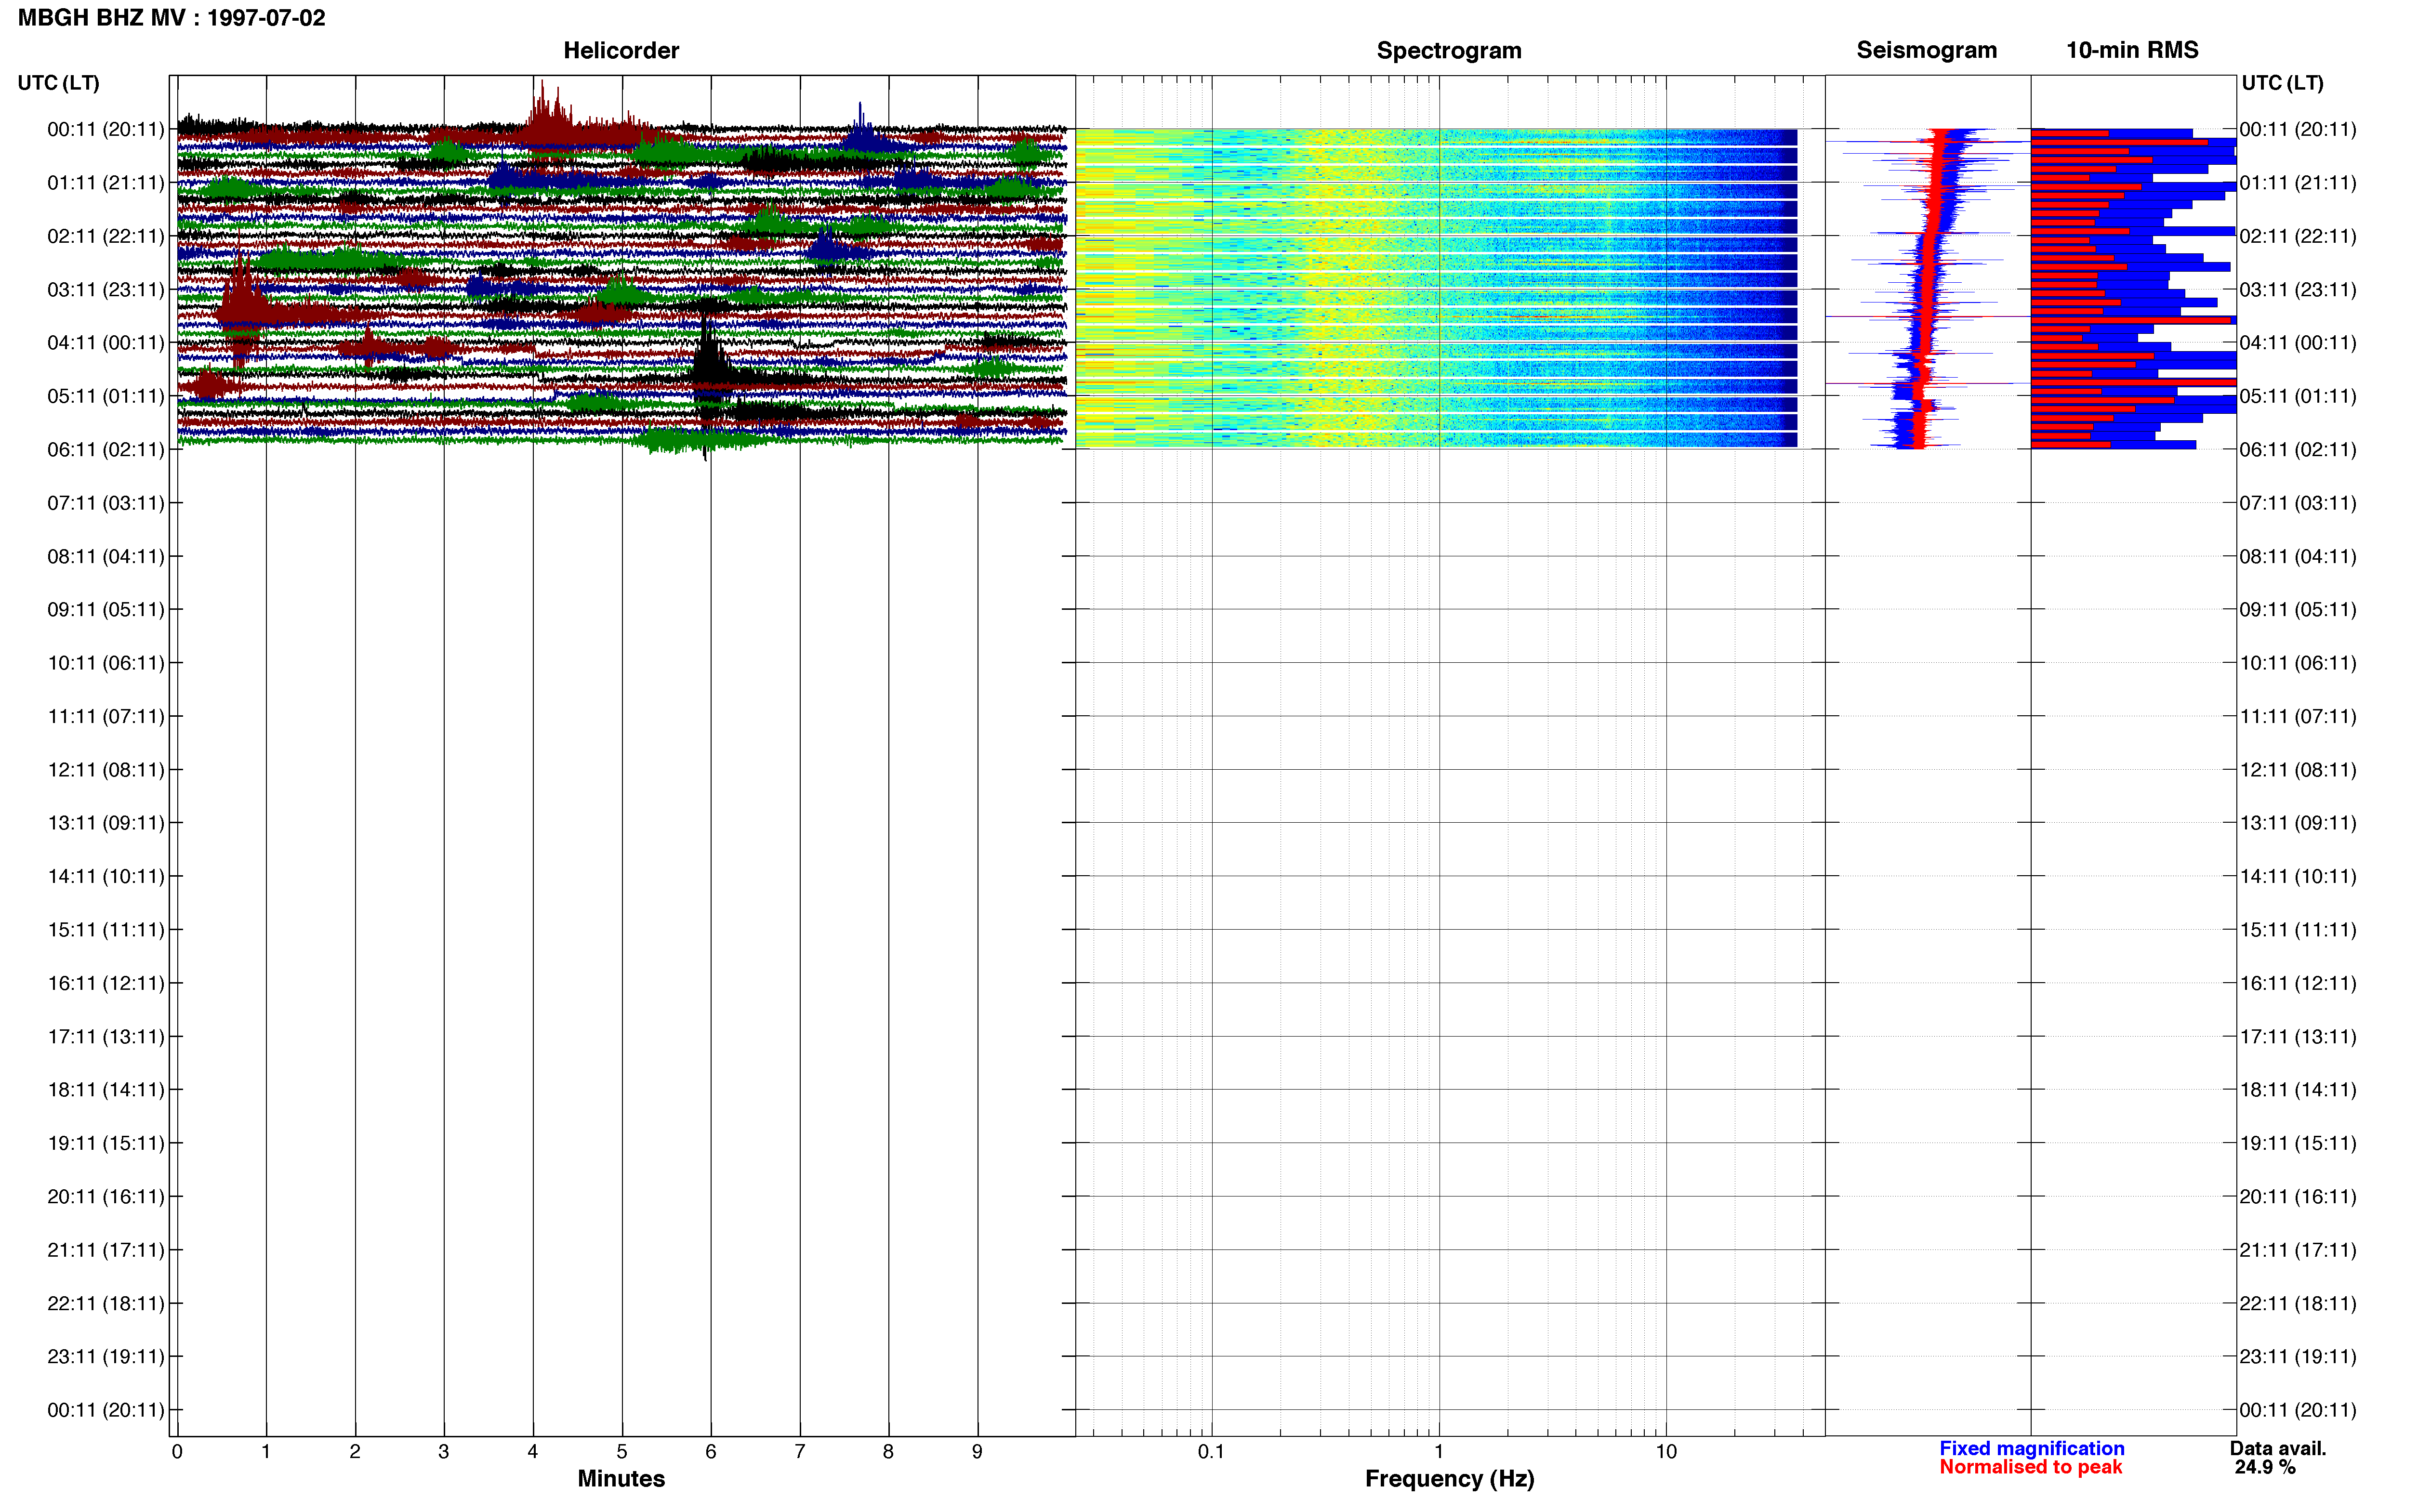Click left time label 03:11 (23:11)
2418x1512 pixels.
(x=106, y=290)
